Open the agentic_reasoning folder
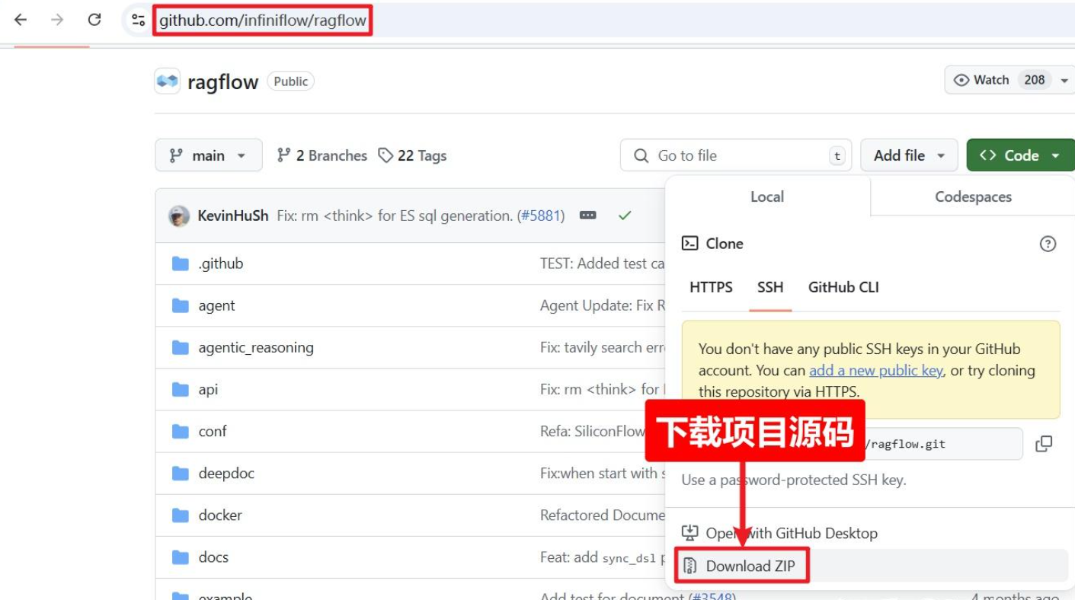Viewport: 1075px width, 600px height. (x=256, y=347)
